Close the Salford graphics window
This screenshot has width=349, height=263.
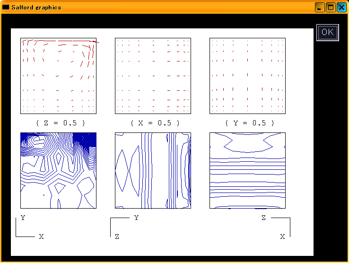[x=341, y=8]
